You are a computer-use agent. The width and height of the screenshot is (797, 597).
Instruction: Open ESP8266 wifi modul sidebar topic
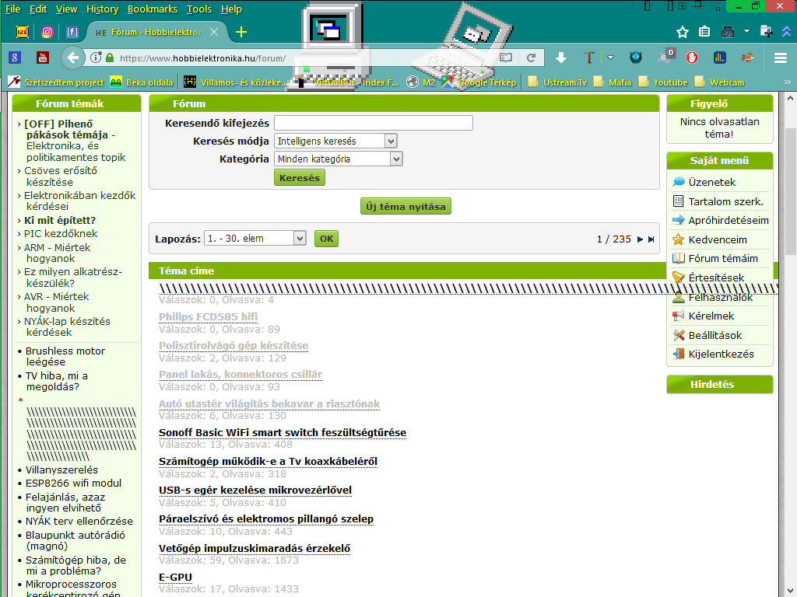pyautogui.click(x=73, y=484)
